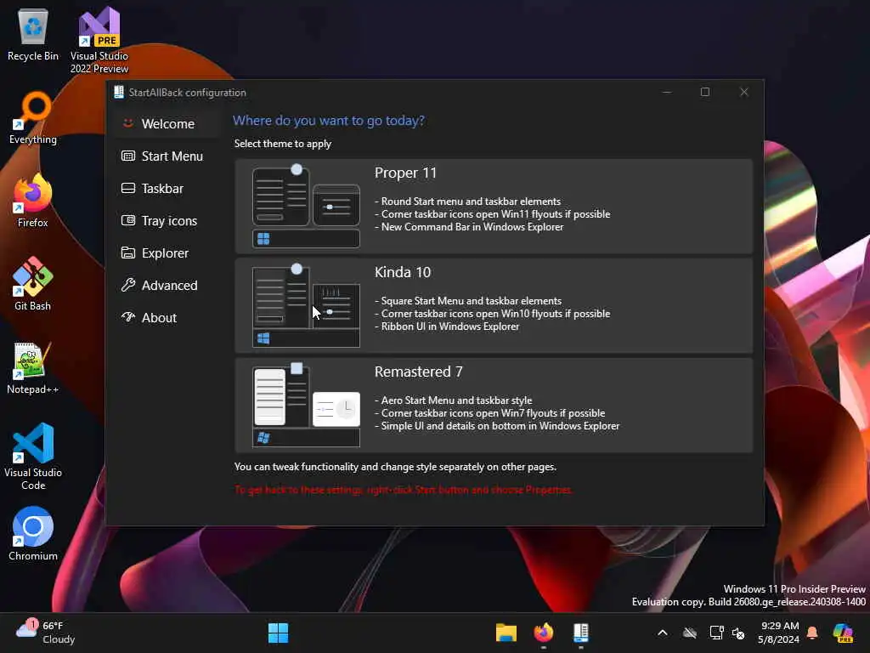Select the Visual Studio Code desktop shortcut
870x653 pixels.
(33, 457)
